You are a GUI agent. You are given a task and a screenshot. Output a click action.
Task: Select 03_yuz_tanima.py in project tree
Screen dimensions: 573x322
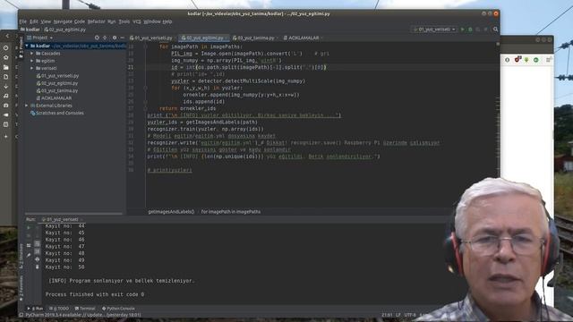coord(57,90)
